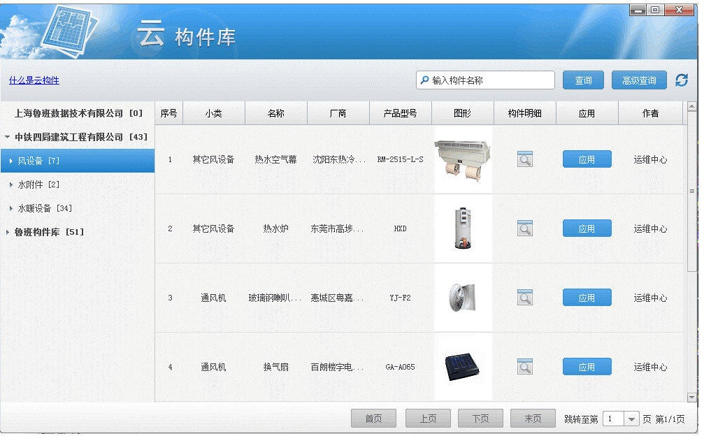Expand the 风设备 [7] arrow
This screenshot has height=443, width=704.
coord(10,161)
